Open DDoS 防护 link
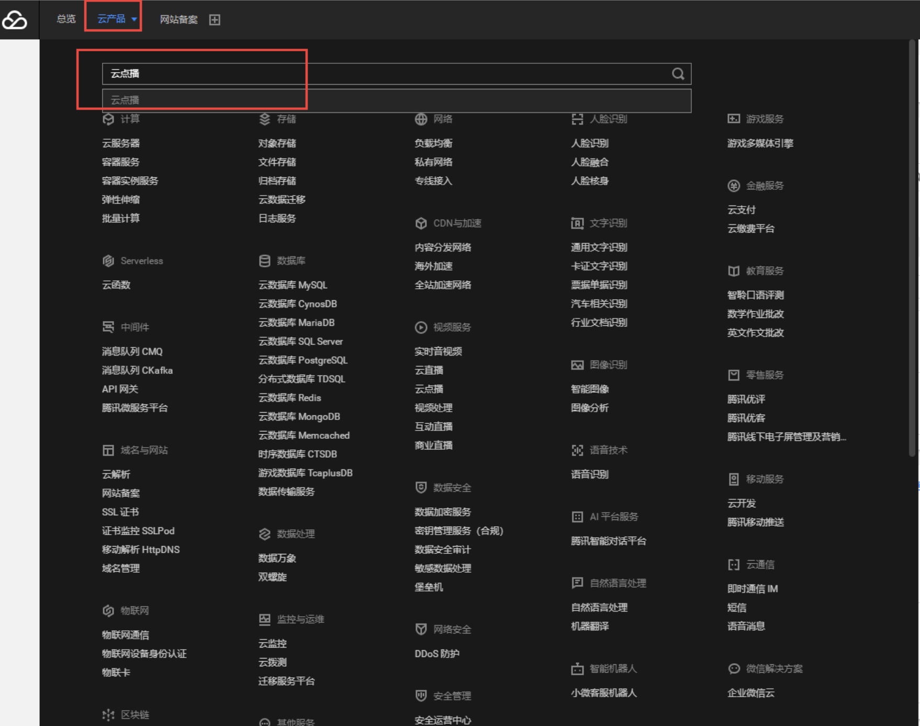Image resolution: width=920 pixels, height=726 pixels. (x=437, y=654)
